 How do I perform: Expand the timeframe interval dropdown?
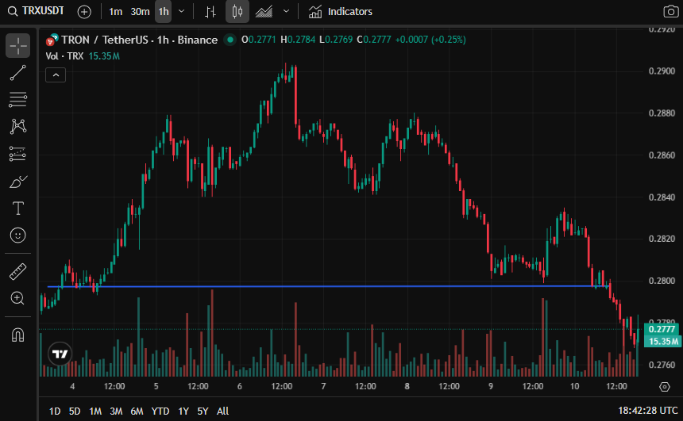[182, 12]
